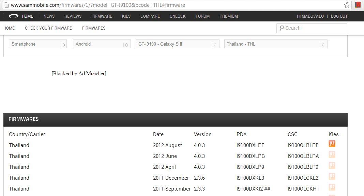This screenshot has width=364, height=196.
Task: Open Kies icon for 2012 April firmware
Action: coord(332,165)
